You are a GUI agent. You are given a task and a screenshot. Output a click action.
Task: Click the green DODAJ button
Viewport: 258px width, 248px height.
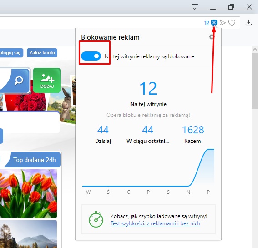[x=47, y=80]
